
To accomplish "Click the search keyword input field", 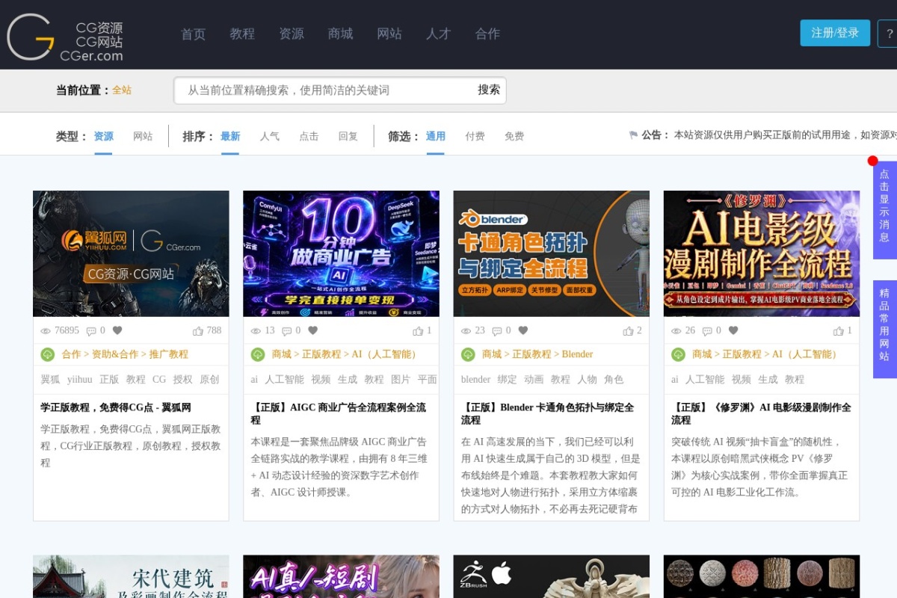I will [325, 90].
